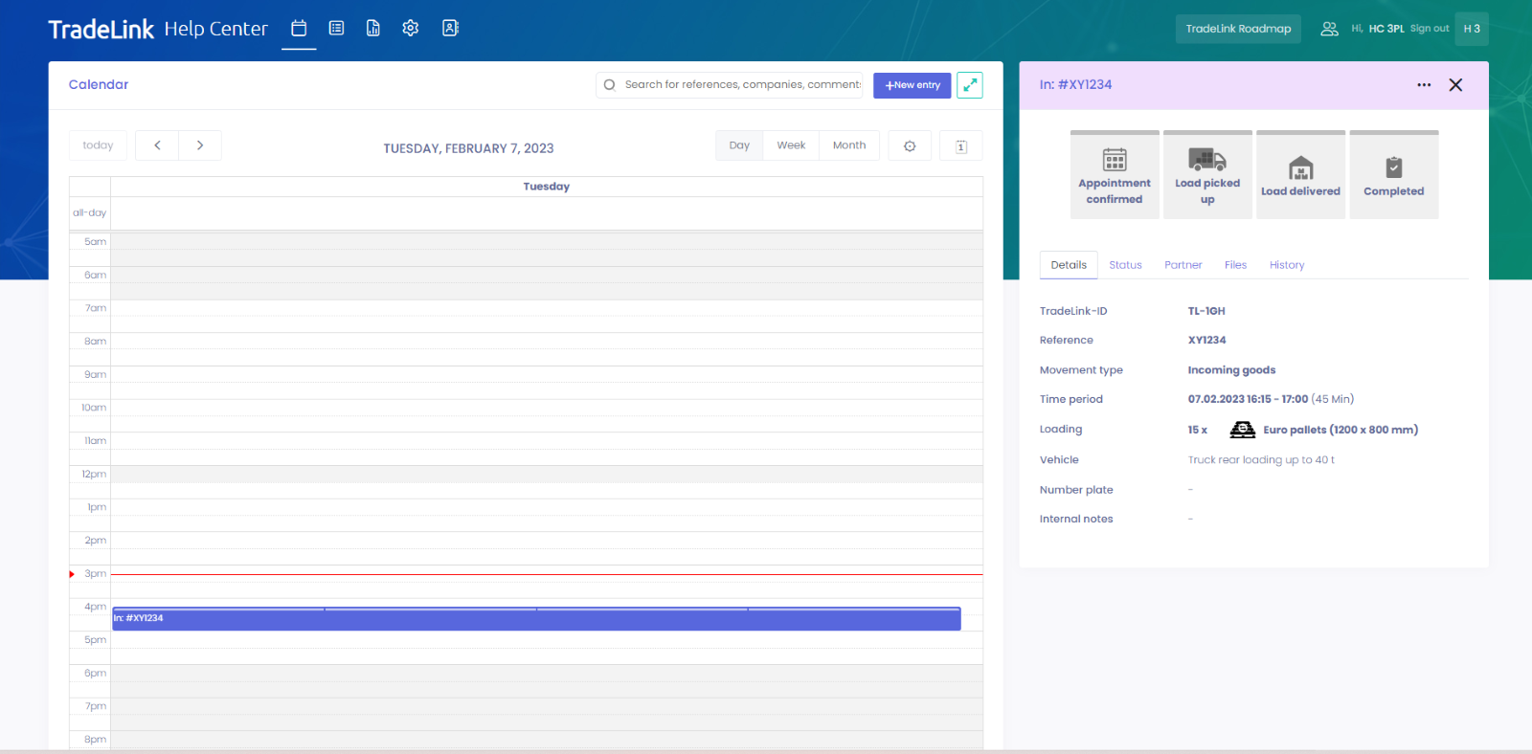This screenshot has height=754, width=1532.
Task: Open the reports document icon
Action: click(373, 29)
